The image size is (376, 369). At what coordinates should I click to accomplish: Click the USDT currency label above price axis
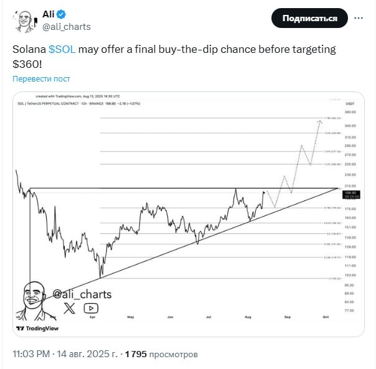tap(351, 103)
